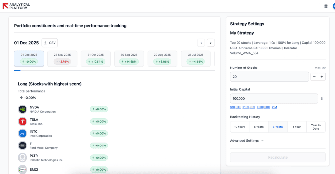335x174 pixels.
Task: Click the Tesla stock logo icon
Action: (x=22, y=122)
